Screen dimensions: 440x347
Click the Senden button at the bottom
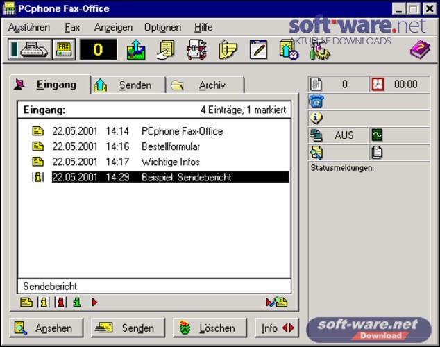point(128,328)
